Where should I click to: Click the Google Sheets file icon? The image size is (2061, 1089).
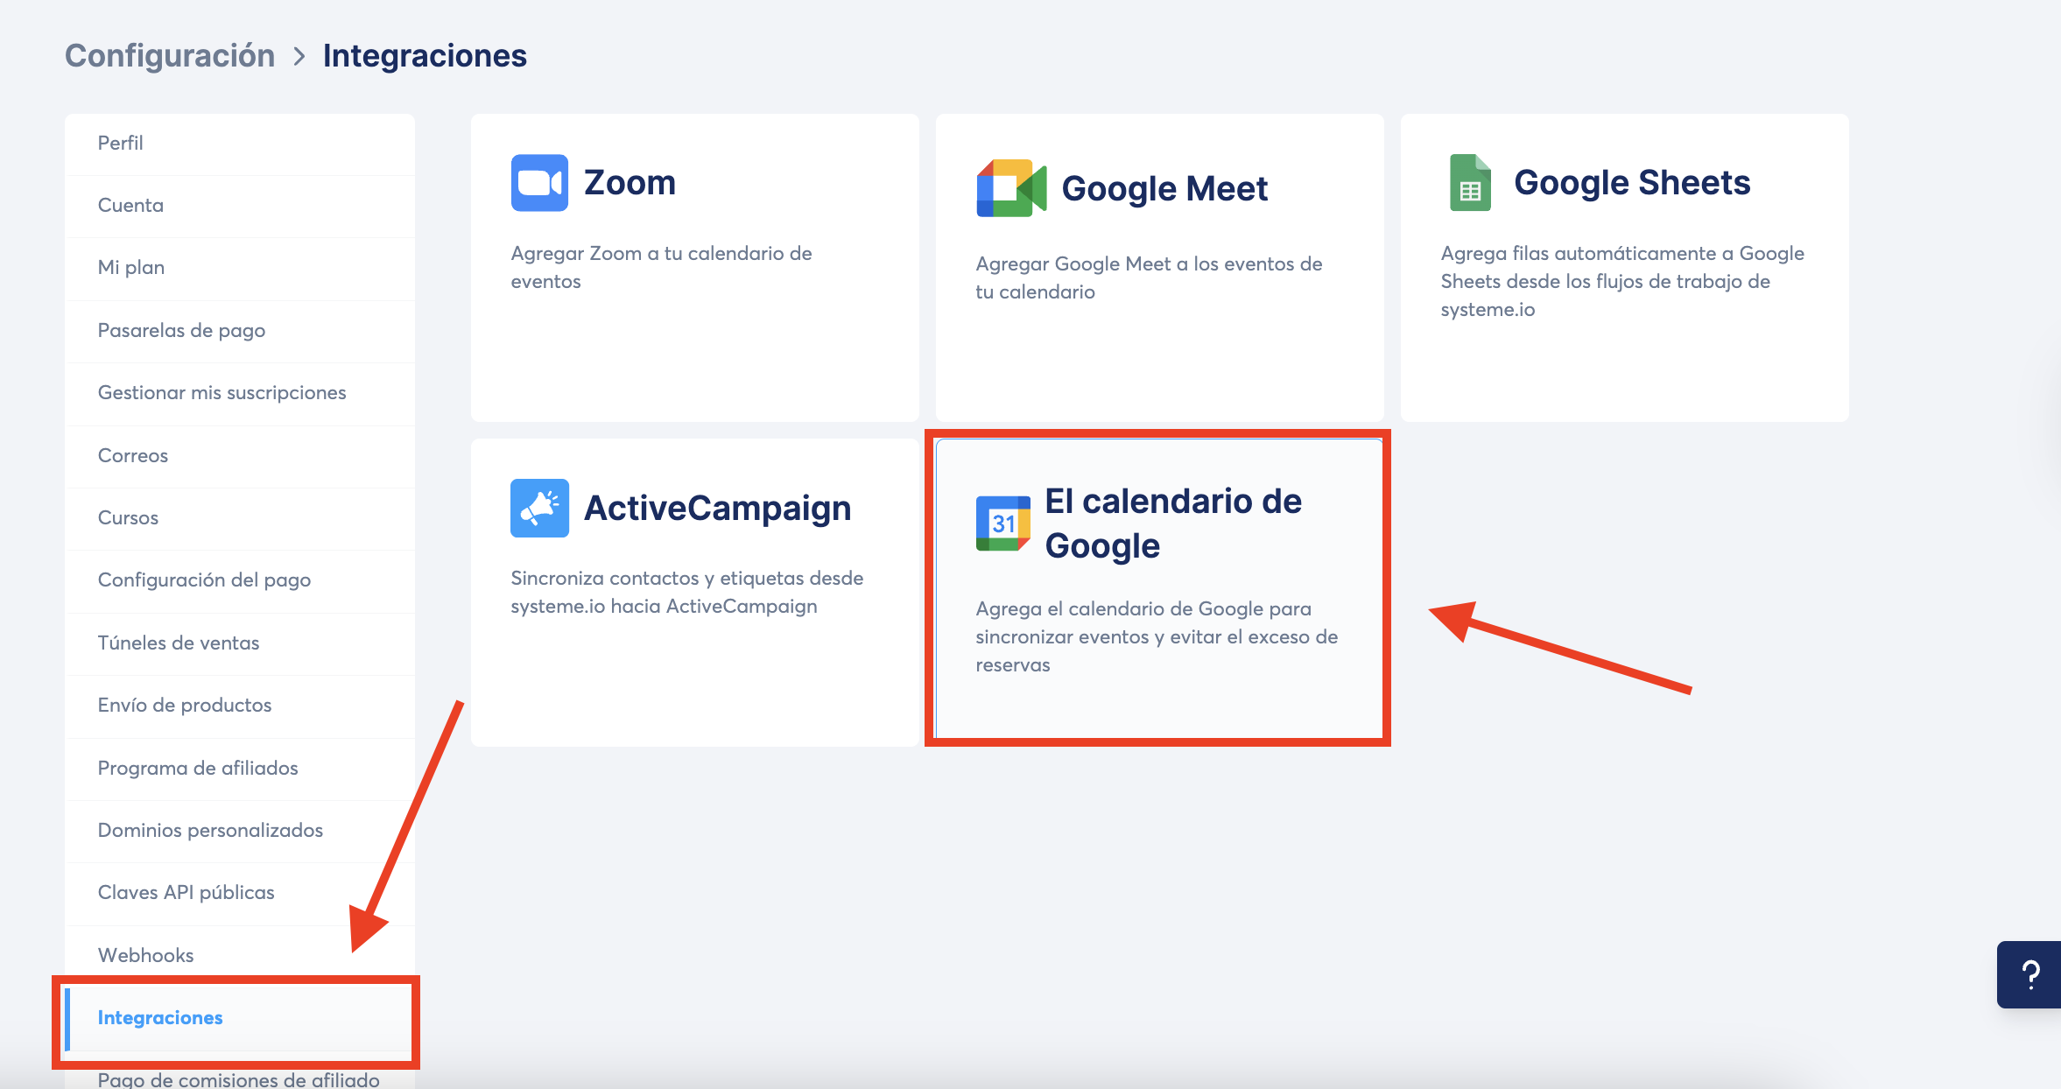pos(1470,183)
